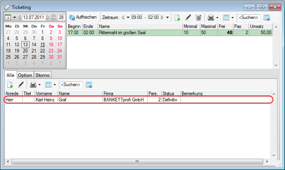Open top printer dropdown arrow
Screen dimensions: 285x170
click(217, 18)
